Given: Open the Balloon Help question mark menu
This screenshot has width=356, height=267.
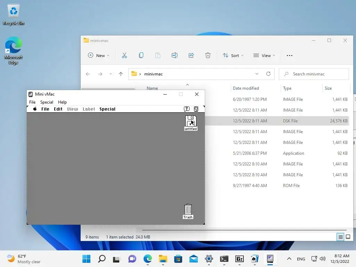Looking at the screenshot, I should pos(187,109).
